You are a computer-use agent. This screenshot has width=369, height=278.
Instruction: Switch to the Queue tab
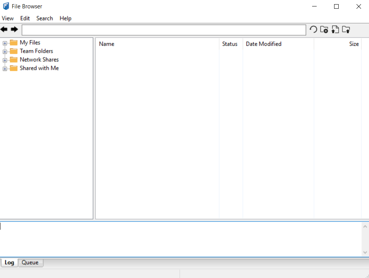click(30, 262)
